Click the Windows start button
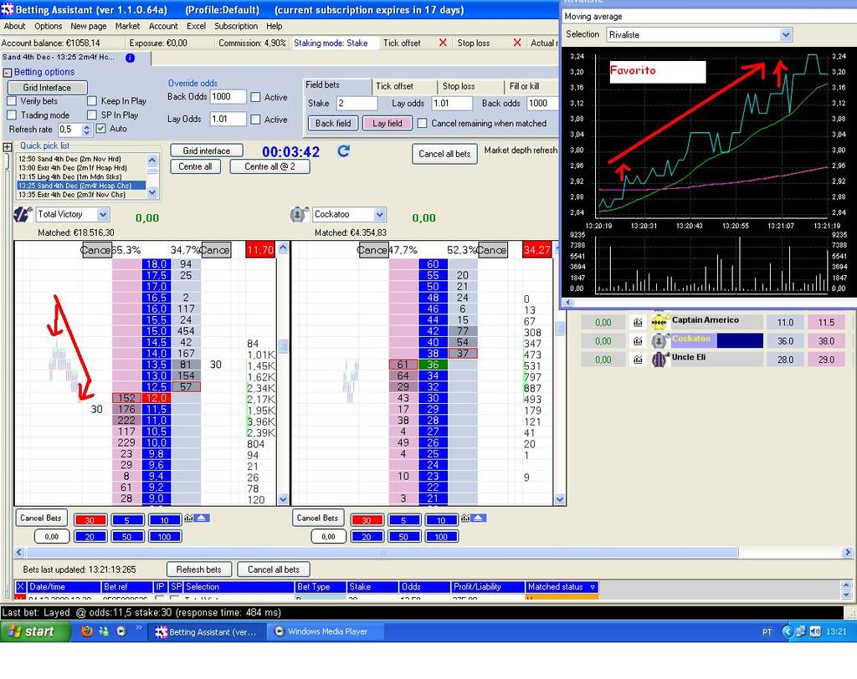The image size is (857, 679). (x=35, y=631)
